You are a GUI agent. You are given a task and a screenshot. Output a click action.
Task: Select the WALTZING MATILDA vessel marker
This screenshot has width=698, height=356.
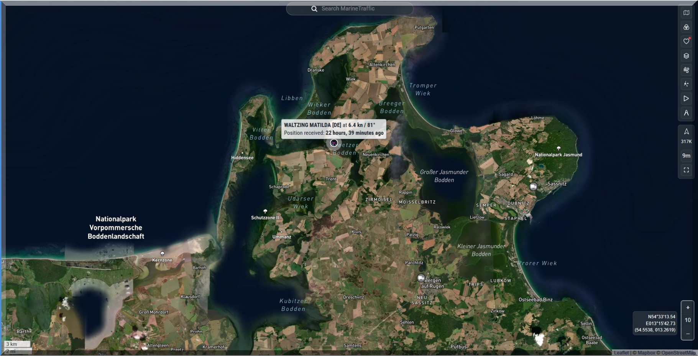point(334,143)
